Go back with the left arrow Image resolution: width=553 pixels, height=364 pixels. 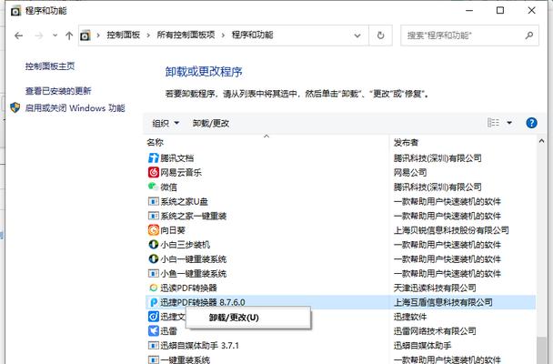pos(19,35)
